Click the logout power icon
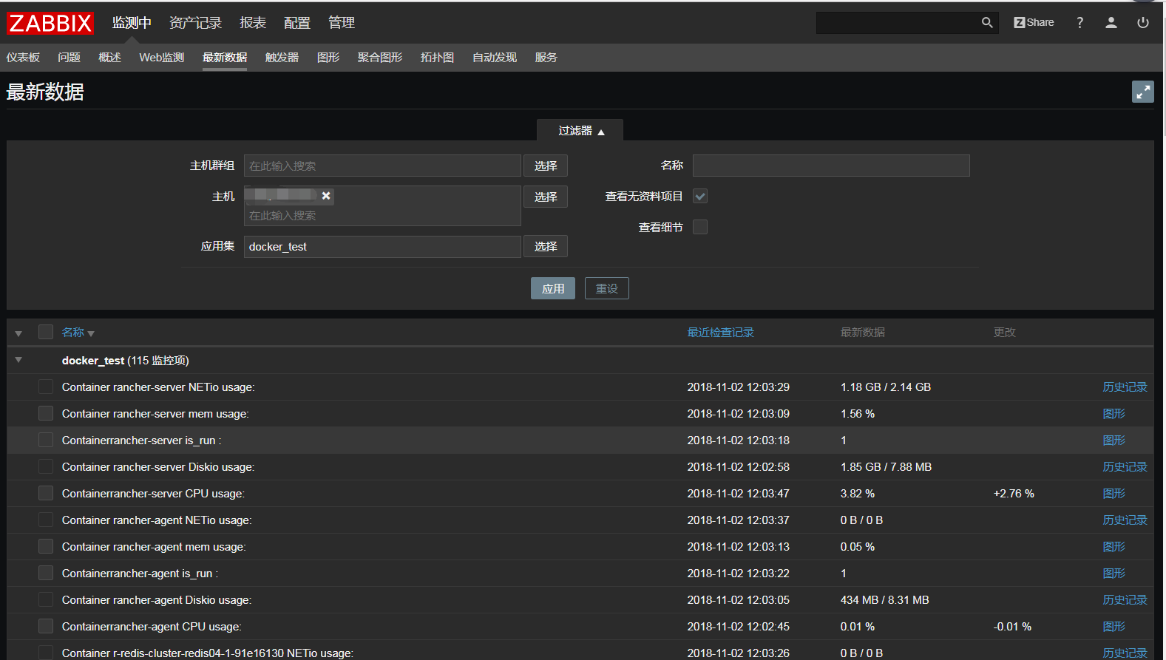Image resolution: width=1166 pixels, height=660 pixels. [1143, 23]
